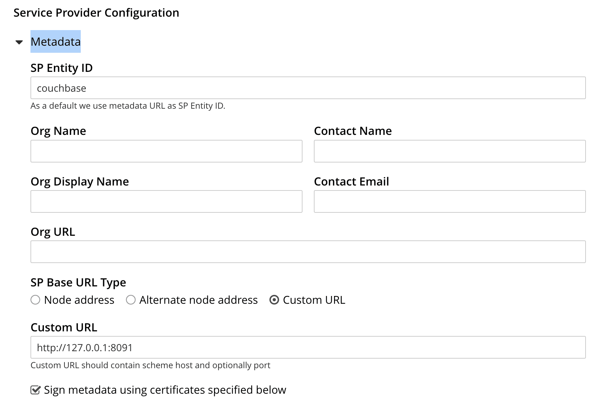Click into the Org Name text box
This screenshot has width=610, height=405.
(x=166, y=151)
